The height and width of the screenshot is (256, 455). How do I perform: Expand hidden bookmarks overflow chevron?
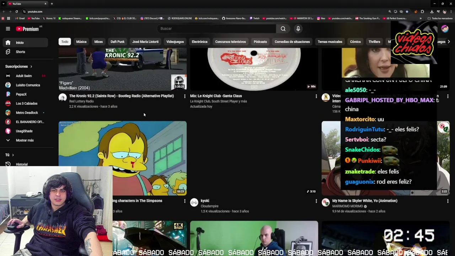pyautogui.click(x=421, y=18)
